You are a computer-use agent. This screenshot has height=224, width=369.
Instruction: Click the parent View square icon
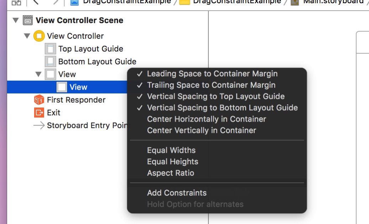(50, 74)
